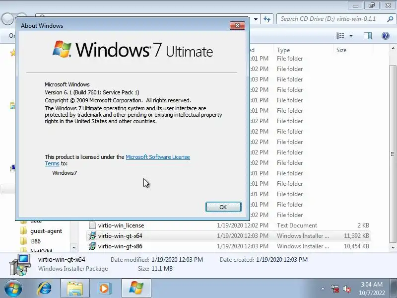Click the virtio-win_license text document icon

coord(92,225)
